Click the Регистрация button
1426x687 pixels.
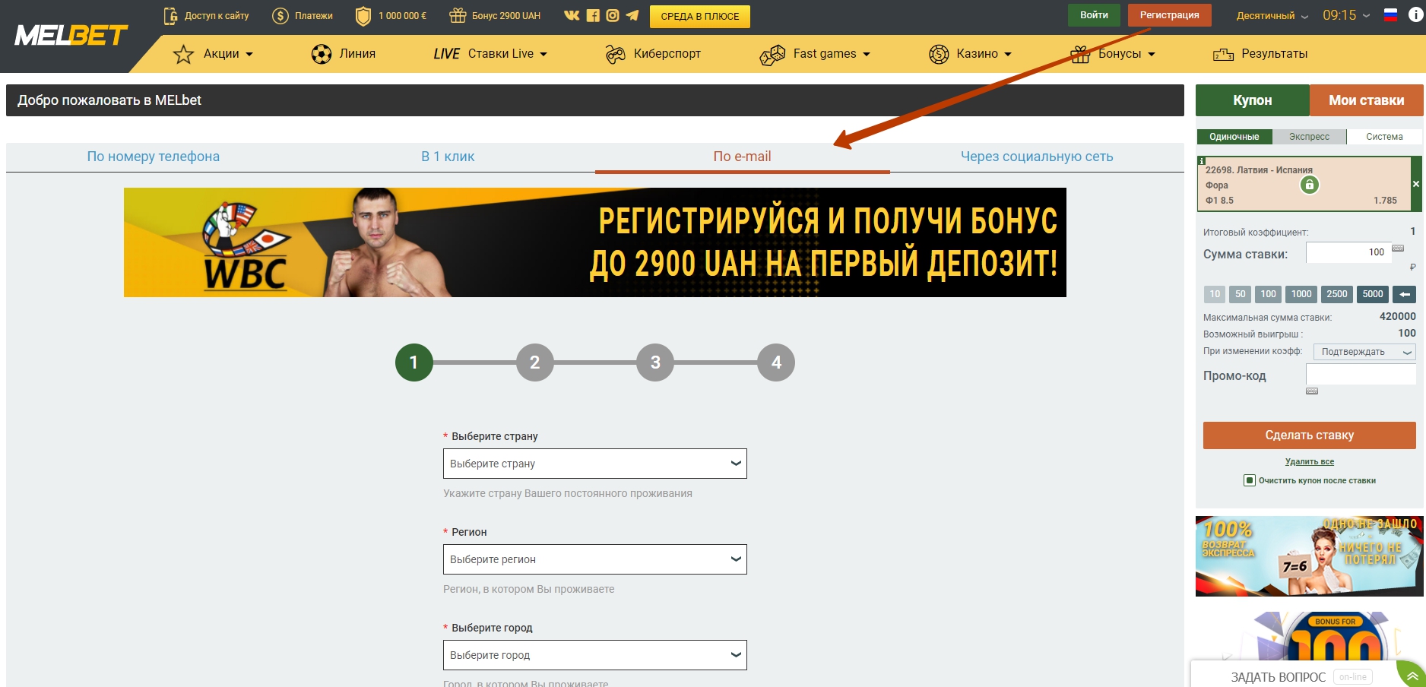pos(1169,15)
